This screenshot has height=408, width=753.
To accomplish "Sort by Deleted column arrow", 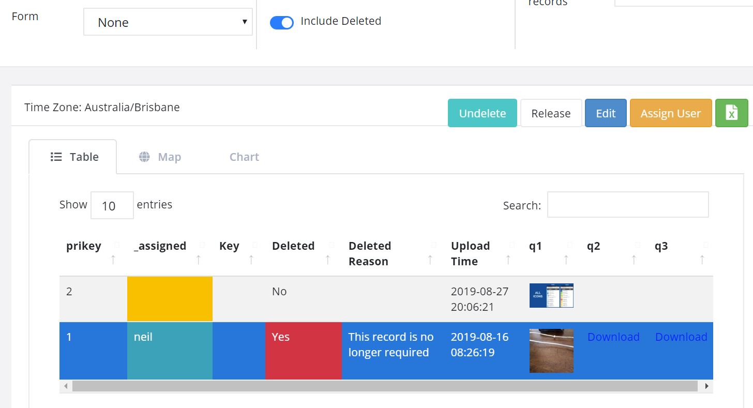I will tap(327, 260).
